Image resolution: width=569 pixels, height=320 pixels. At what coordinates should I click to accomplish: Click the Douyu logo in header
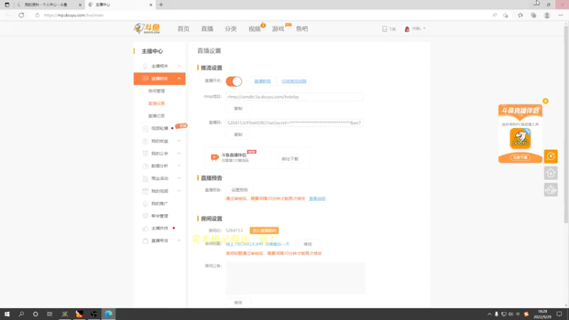(147, 28)
